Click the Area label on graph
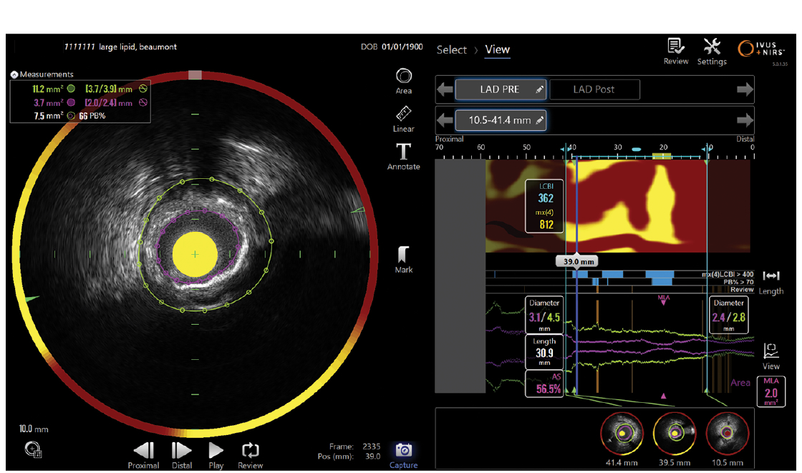The height and width of the screenshot is (473, 802). 740,383
